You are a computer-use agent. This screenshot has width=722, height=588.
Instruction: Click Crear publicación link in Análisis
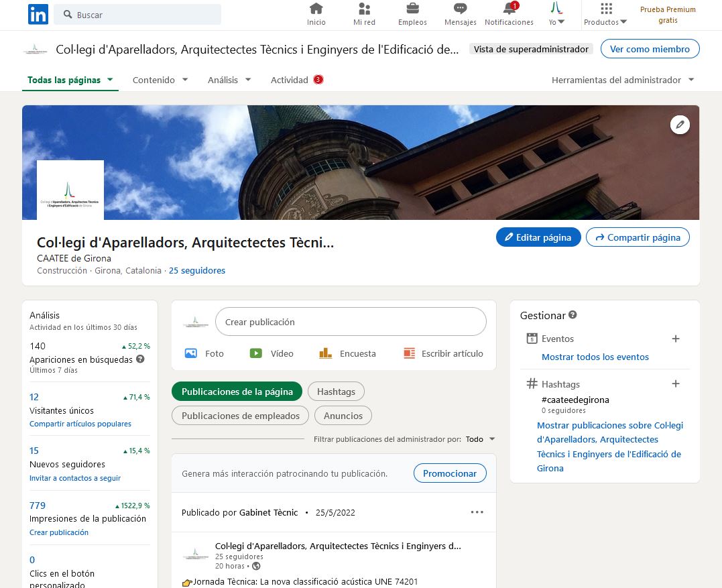[x=59, y=532]
